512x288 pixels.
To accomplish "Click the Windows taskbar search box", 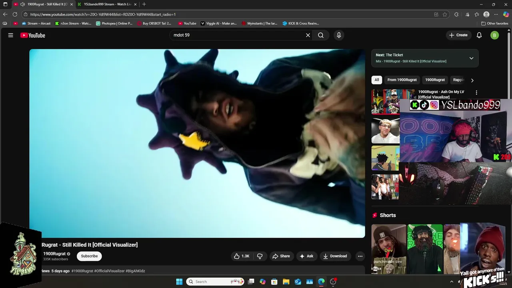I will pyautogui.click(x=215, y=282).
